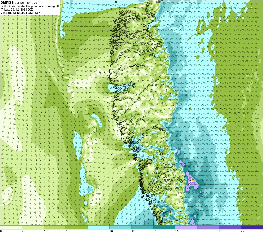The image size is (263, 233).
Task: Click the initial time 'IT: Lau. 23. 12. 2023 00Z'
Action: (17, 9)
